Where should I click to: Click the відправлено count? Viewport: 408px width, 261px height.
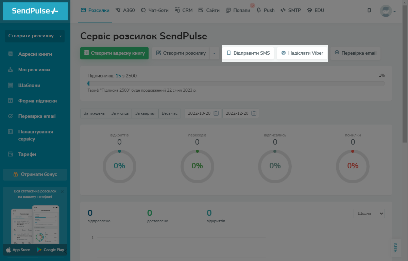[x=90, y=213]
